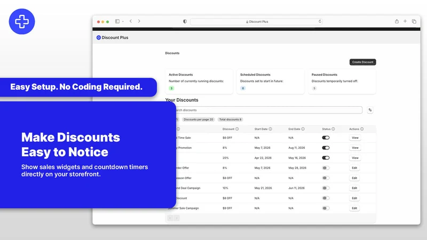Viewport: 427px width, 240px height.
Task: Click the sort icon beside search field
Action: (x=370, y=110)
